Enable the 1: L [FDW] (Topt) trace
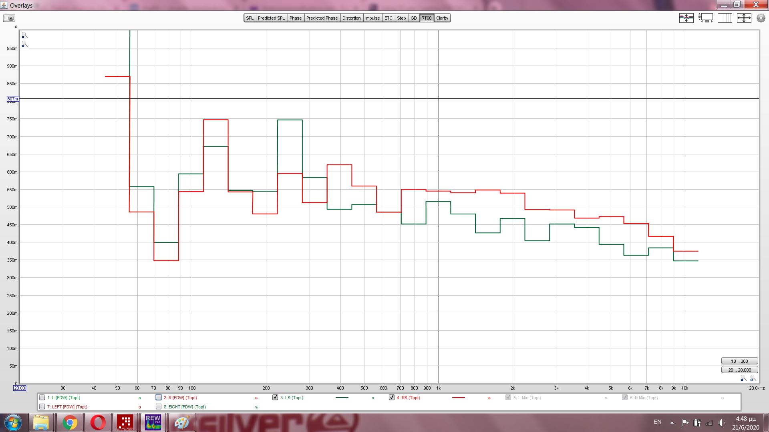The image size is (769, 432). (x=42, y=397)
